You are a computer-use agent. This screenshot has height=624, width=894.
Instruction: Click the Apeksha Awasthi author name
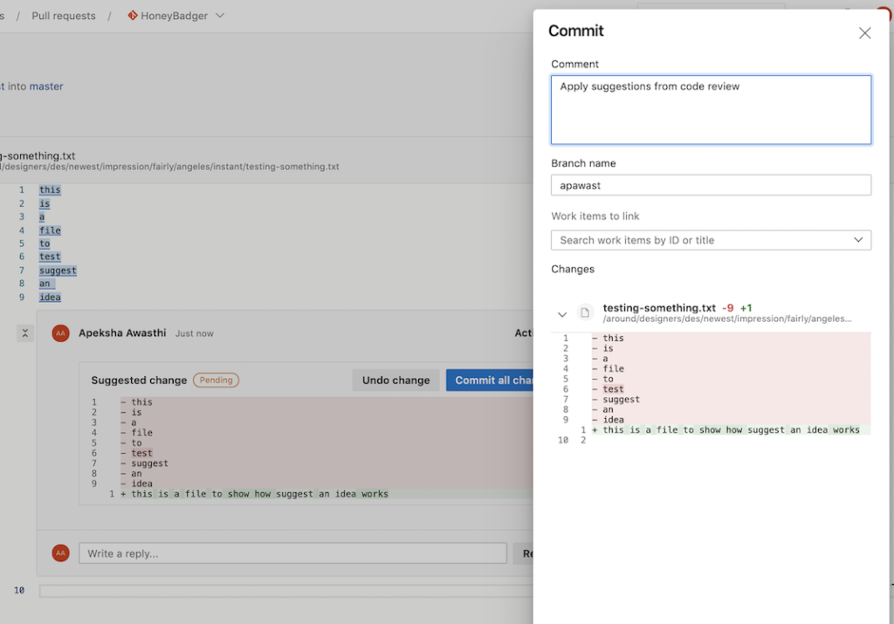tap(122, 333)
